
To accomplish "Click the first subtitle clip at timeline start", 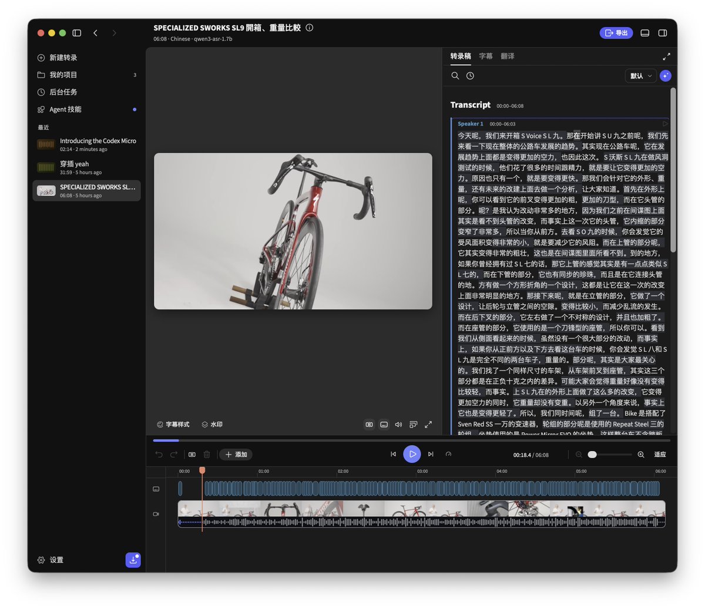I will pos(180,489).
